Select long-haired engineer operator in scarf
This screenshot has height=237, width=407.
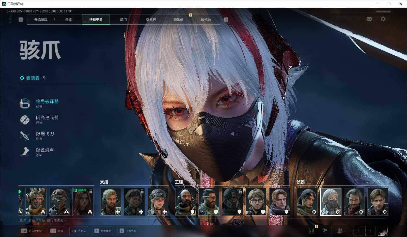(279, 202)
